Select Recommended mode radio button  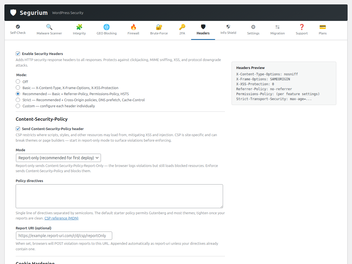[18, 94]
